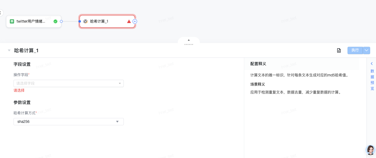Open the document icon beside 执行 button
Viewport: 376px width, 158px height.
click(x=339, y=50)
